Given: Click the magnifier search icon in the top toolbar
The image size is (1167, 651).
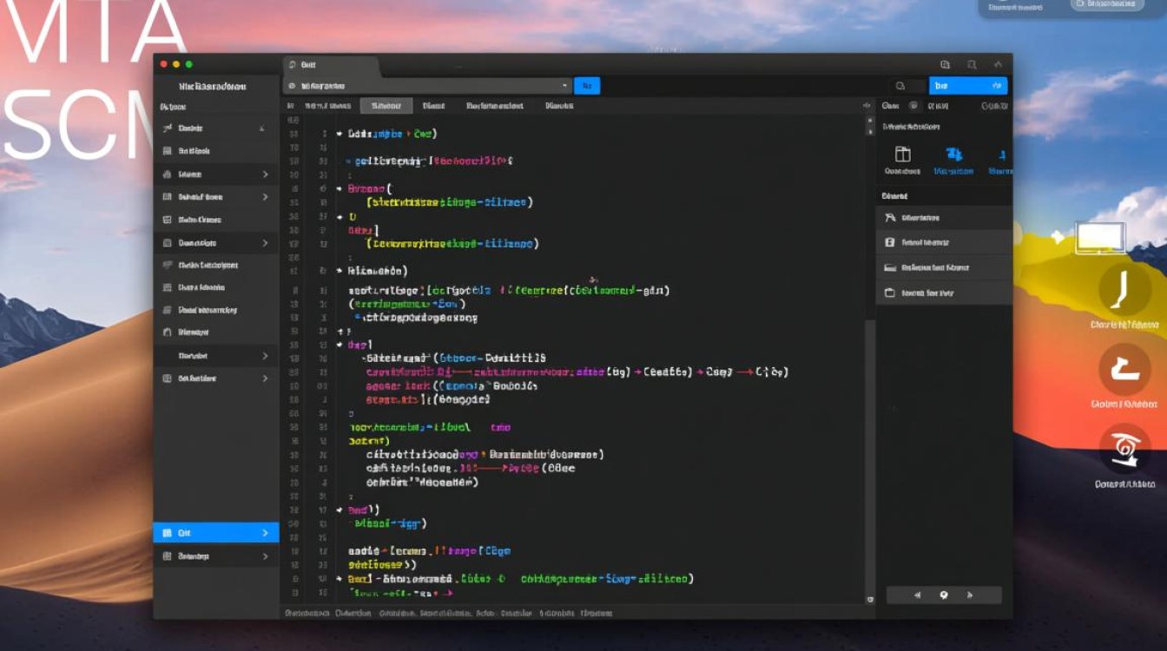Looking at the screenshot, I should [900, 86].
